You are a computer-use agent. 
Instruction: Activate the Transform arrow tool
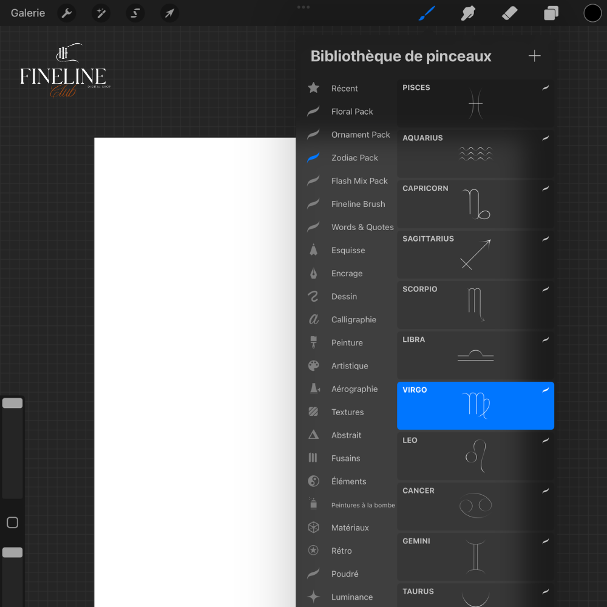pos(169,13)
